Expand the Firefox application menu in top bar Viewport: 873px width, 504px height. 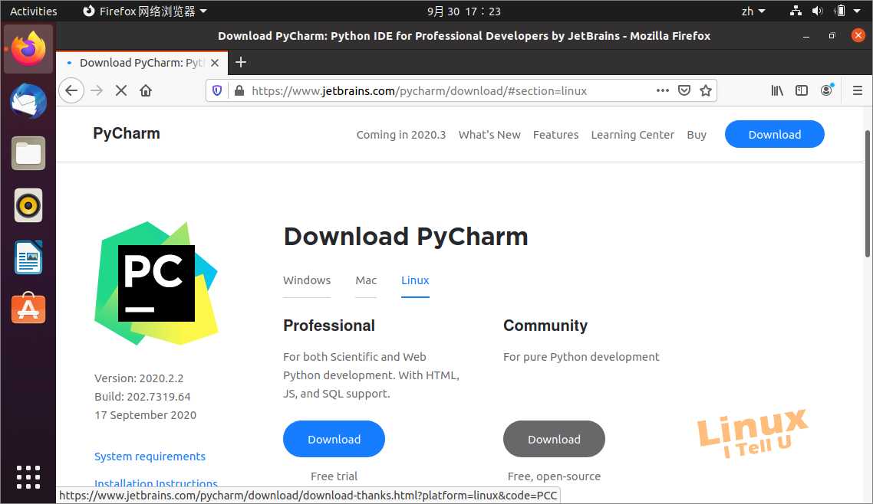click(x=145, y=11)
